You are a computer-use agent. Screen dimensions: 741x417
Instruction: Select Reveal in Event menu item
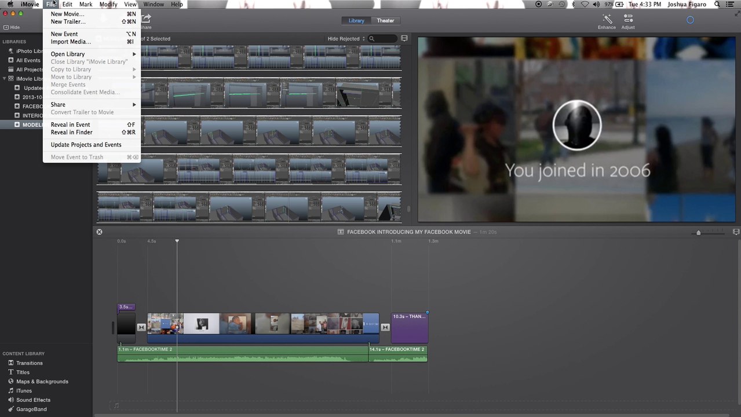93,125
